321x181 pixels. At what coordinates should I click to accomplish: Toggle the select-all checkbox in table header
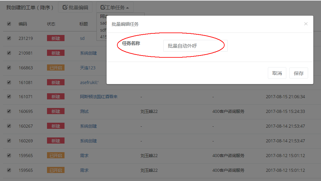tap(9, 24)
